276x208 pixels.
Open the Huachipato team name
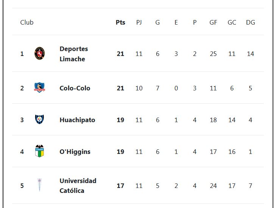point(77,120)
